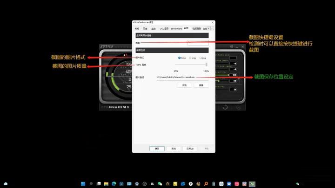This screenshot has width=335, height=188.
Task: Click trash can icon on taskbar
Action: point(214,184)
